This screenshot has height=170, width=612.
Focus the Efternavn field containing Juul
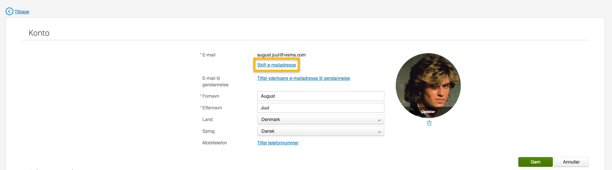320,108
